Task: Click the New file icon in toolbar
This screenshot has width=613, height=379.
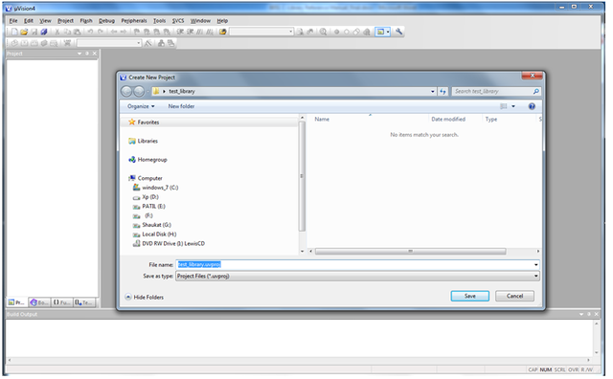Action: pos(14,32)
